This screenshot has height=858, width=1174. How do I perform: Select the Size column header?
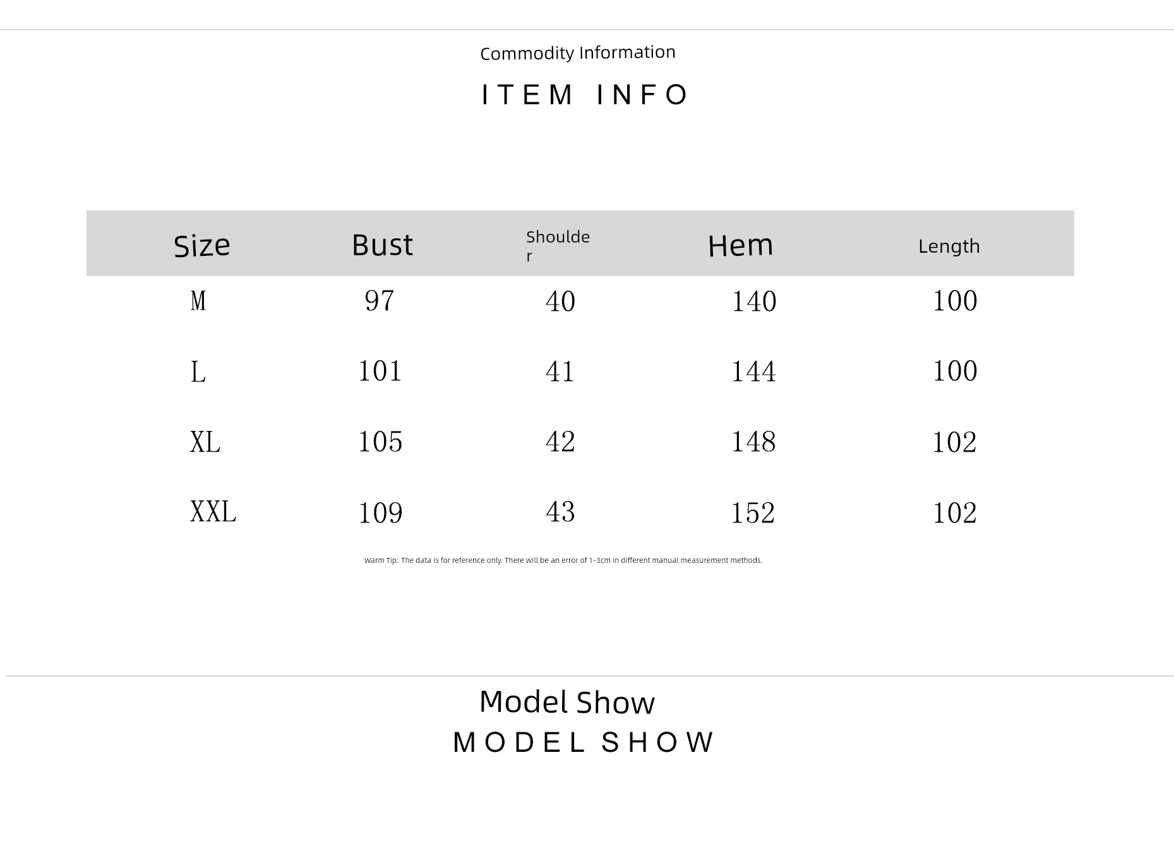pyautogui.click(x=201, y=245)
